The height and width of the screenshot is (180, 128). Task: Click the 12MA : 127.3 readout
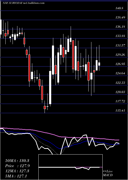tap(17, 171)
